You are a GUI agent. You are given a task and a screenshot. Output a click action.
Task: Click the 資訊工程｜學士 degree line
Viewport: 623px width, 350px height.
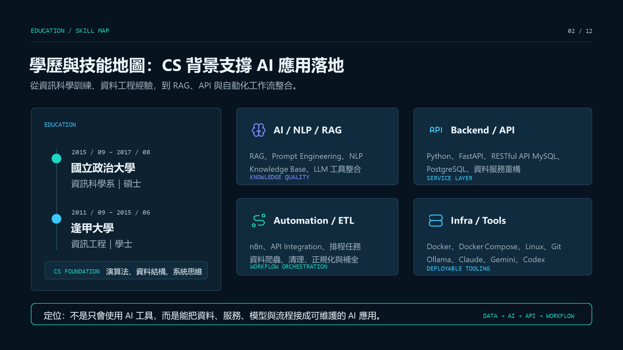point(102,244)
